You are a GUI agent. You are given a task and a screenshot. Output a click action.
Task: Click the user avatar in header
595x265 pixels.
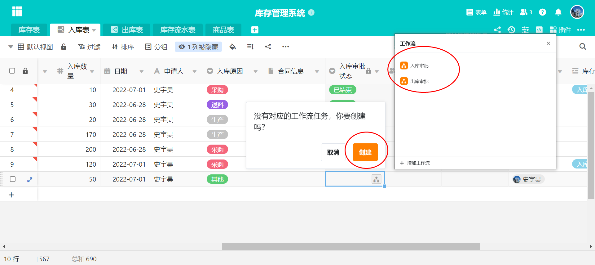click(577, 12)
